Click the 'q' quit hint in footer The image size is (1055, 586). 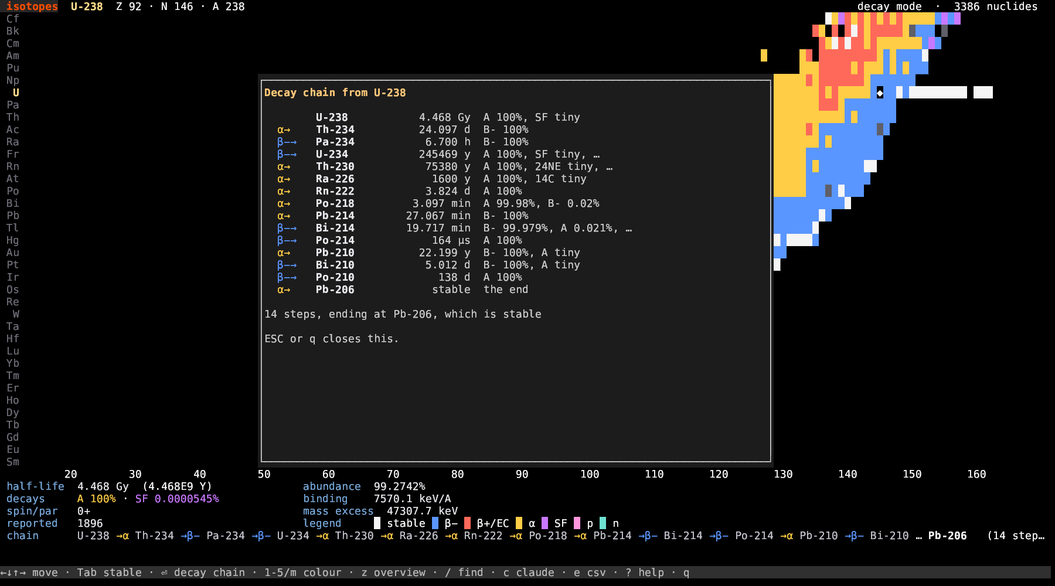[686, 573]
